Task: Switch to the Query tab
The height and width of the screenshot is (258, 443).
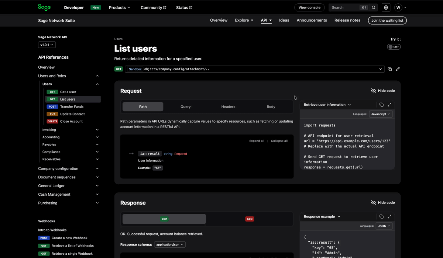Action: coord(186,107)
